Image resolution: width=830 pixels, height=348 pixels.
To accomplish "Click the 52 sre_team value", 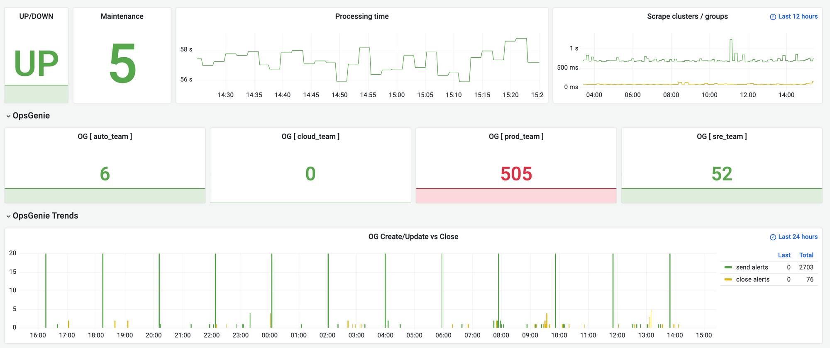I will point(722,174).
